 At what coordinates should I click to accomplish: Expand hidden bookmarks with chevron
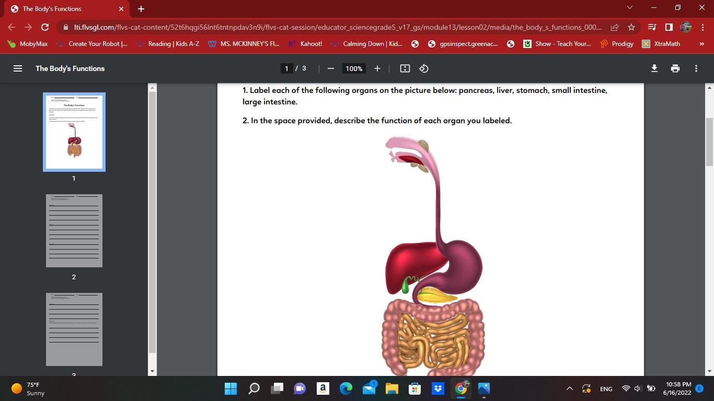point(701,44)
